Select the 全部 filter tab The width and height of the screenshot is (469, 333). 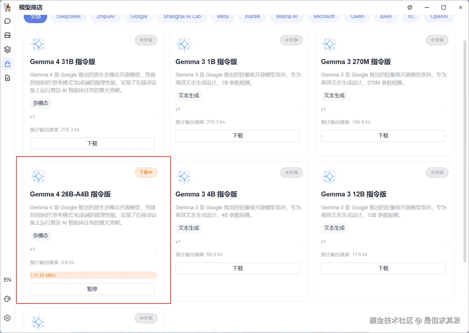coord(35,17)
